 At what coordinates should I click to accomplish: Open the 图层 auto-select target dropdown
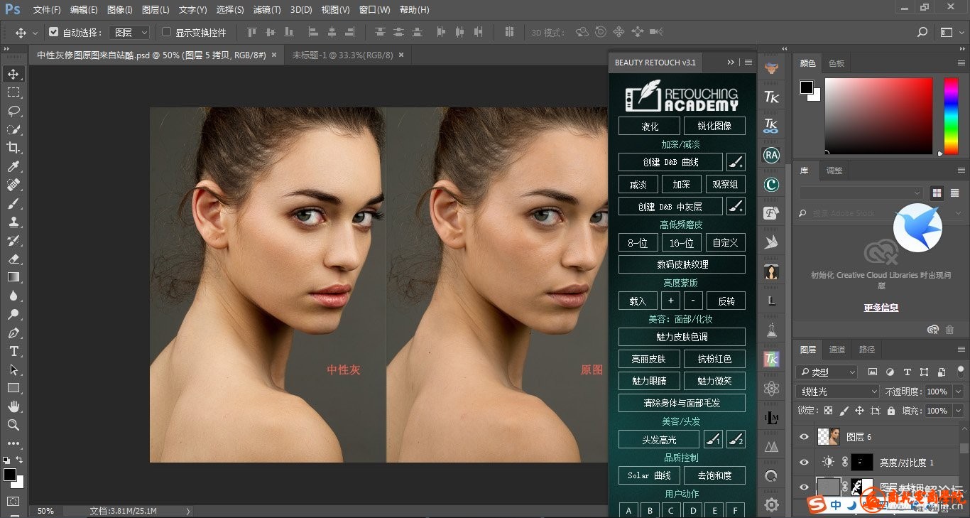pos(132,33)
